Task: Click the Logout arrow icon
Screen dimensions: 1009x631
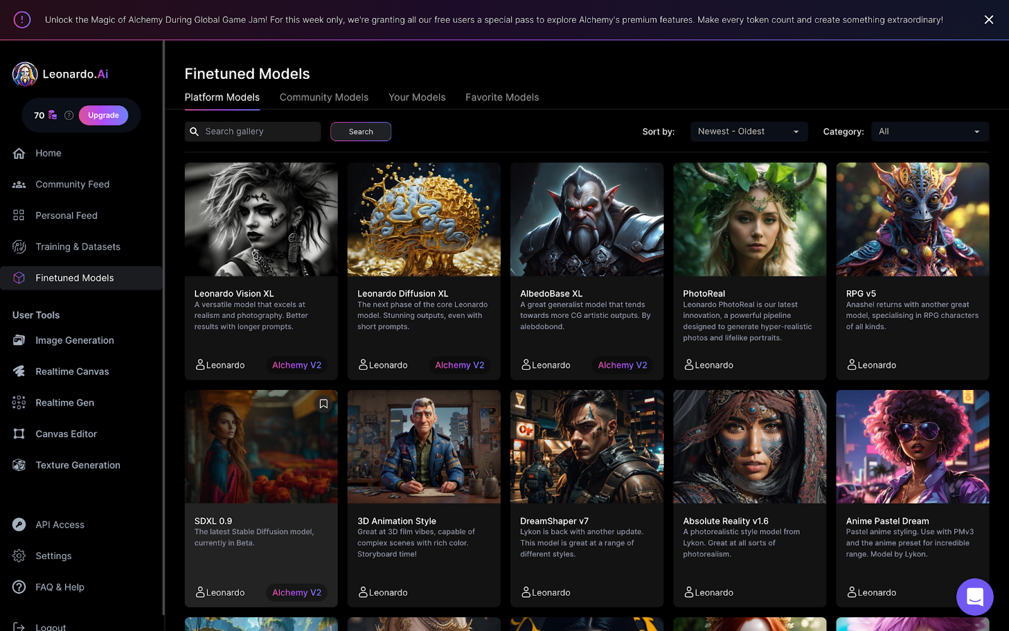Action: tap(19, 627)
